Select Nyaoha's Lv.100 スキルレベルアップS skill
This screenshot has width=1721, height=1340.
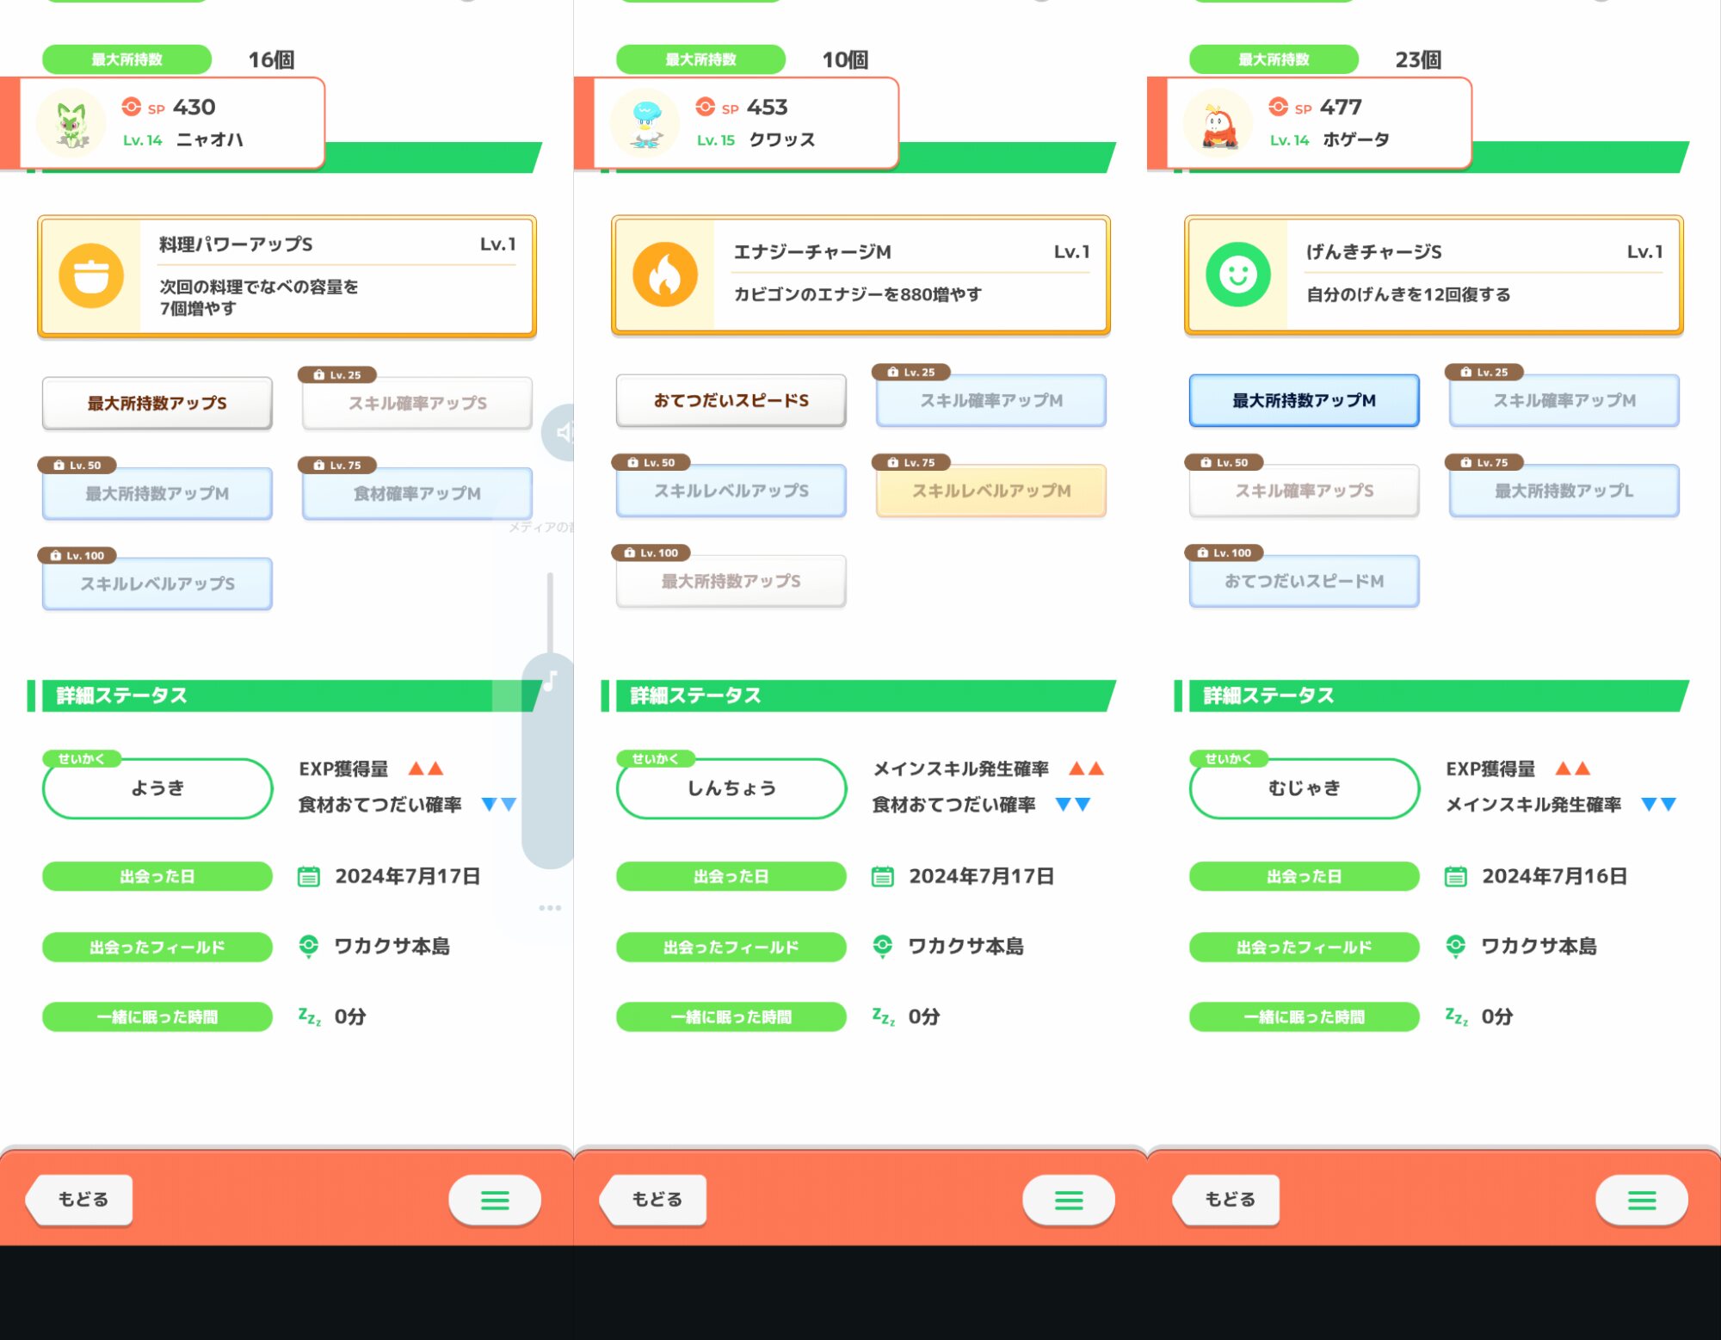click(157, 584)
